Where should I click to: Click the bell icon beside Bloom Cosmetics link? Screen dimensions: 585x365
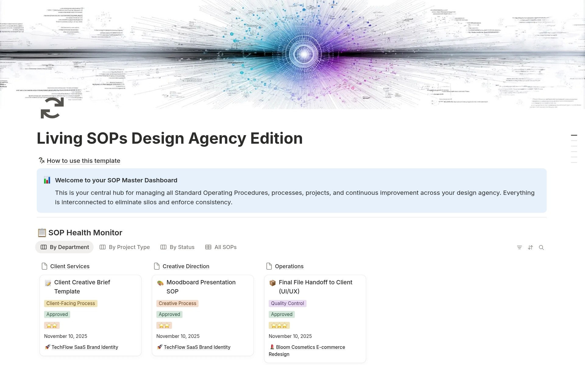[x=272, y=347]
